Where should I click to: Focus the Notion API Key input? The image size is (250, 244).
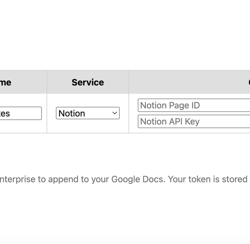[x=194, y=121]
